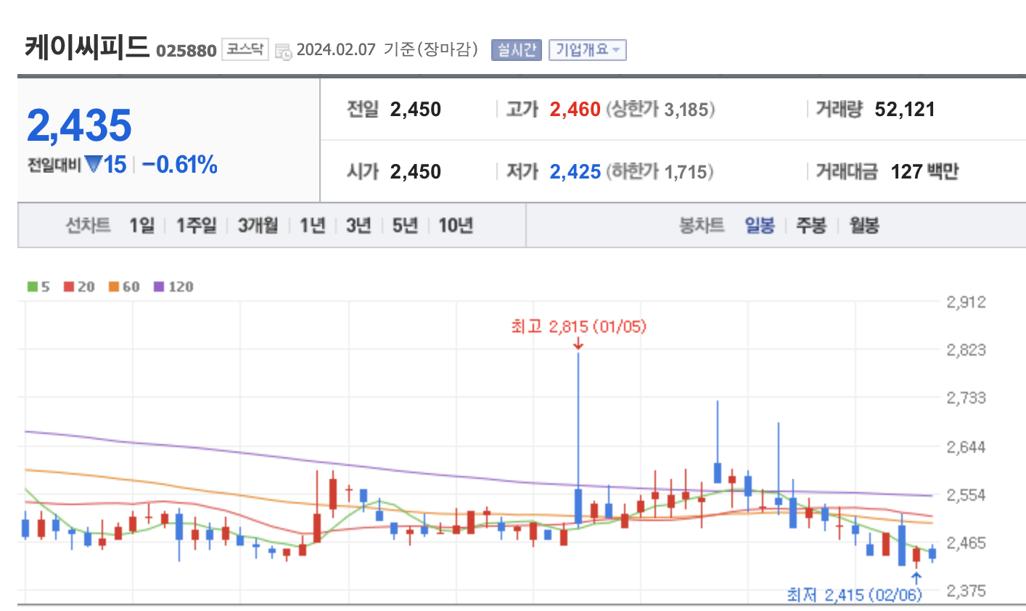Select the 3개월 line chart period

(x=258, y=226)
